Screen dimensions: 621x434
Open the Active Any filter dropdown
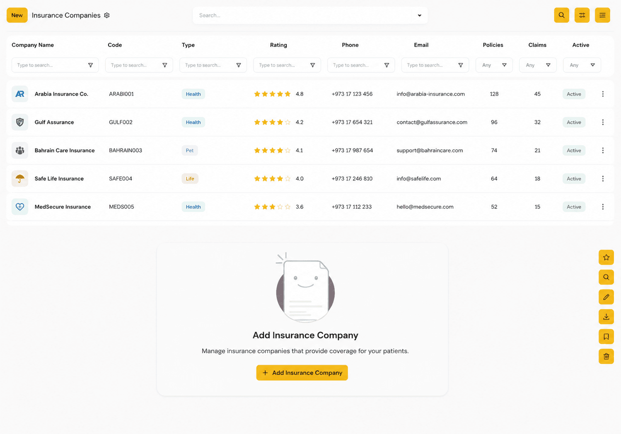pos(582,65)
